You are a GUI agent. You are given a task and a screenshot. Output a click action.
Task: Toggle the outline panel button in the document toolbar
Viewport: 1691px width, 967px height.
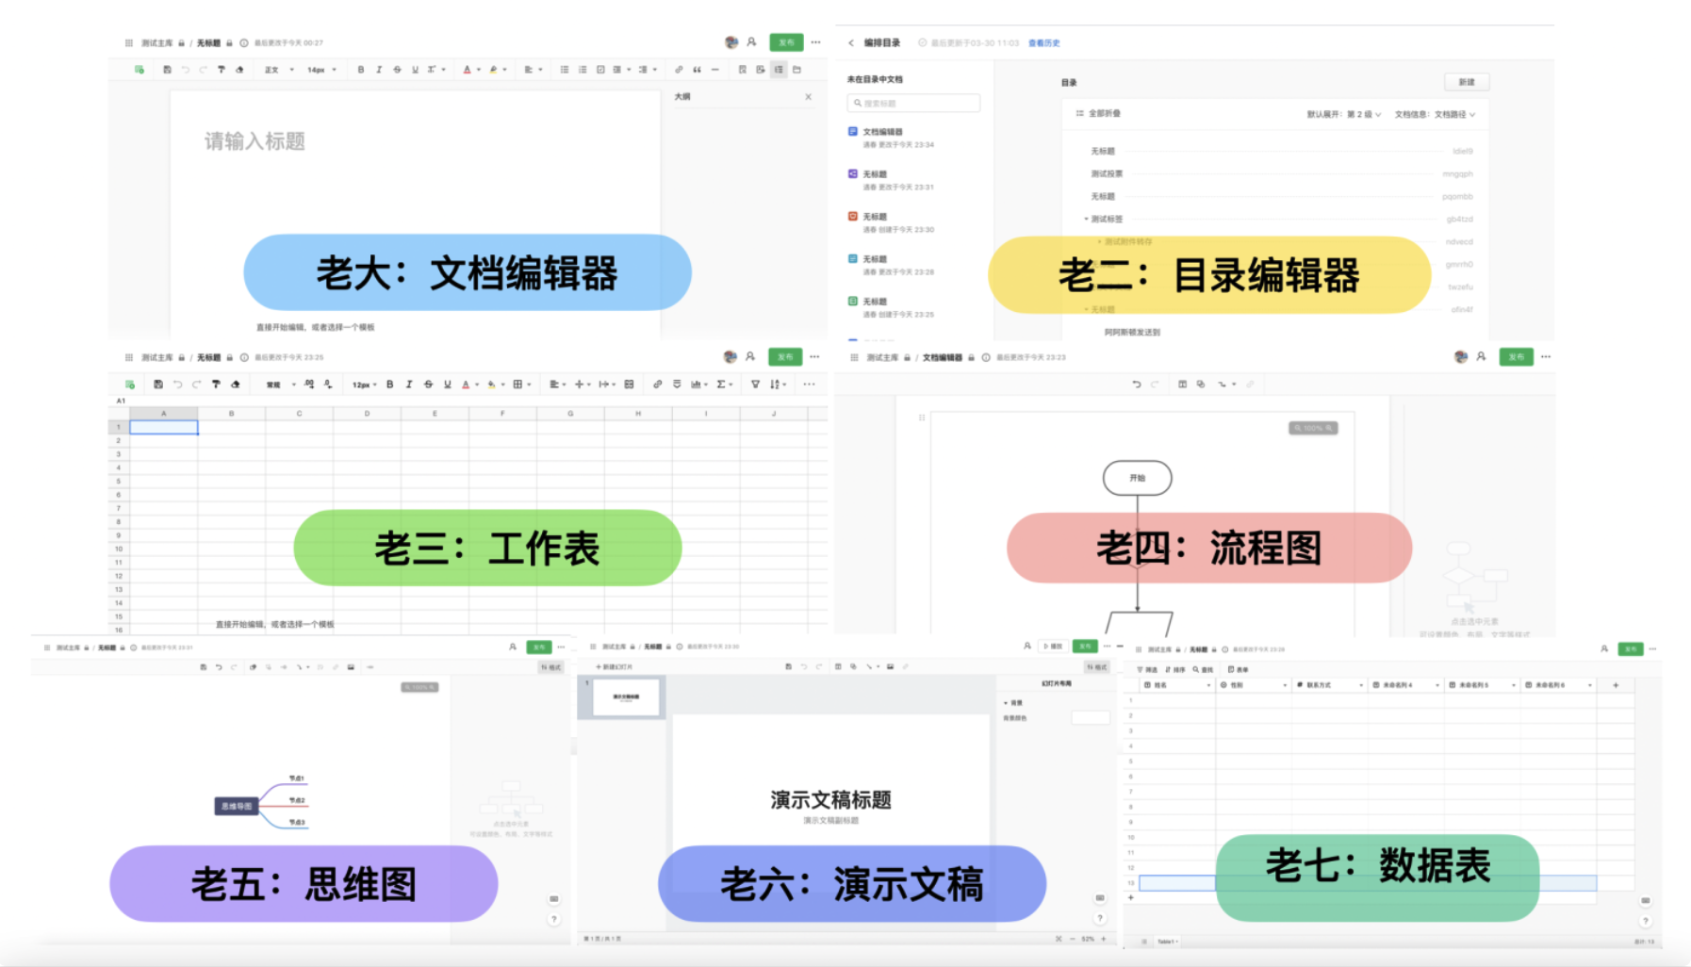tap(779, 70)
